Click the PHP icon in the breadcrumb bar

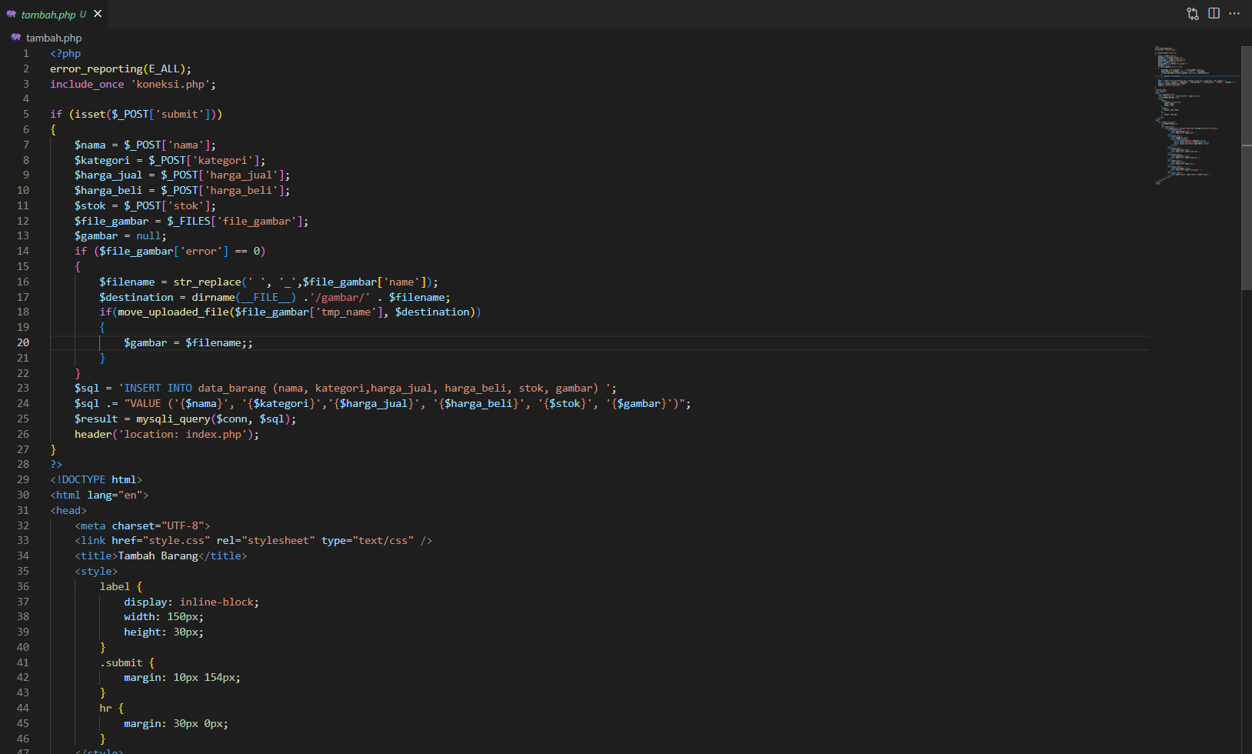click(15, 37)
